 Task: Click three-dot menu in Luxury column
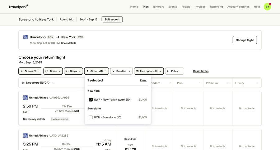point(258,83)
